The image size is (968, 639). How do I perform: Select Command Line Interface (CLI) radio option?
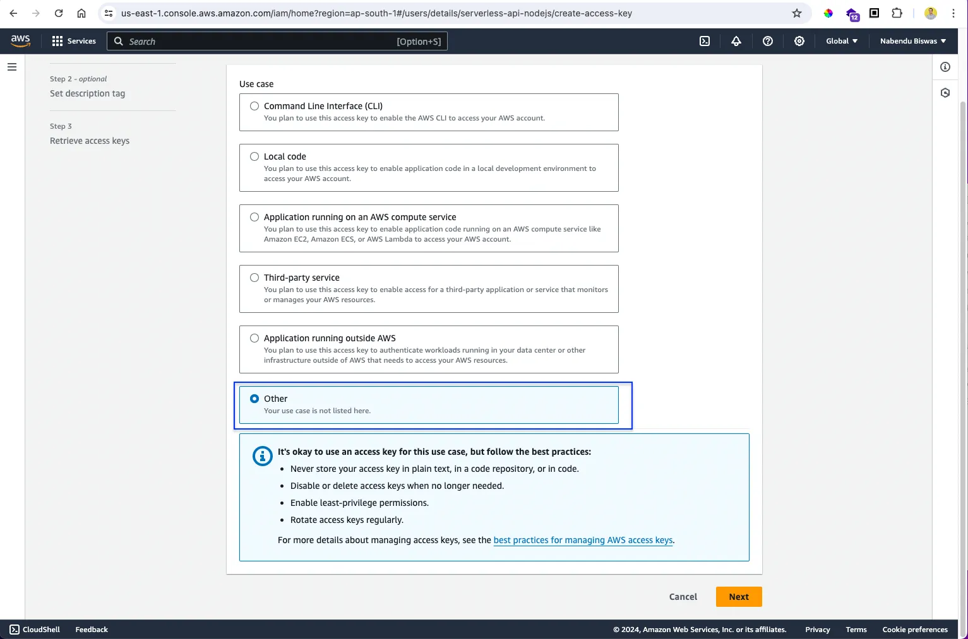click(254, 106)
